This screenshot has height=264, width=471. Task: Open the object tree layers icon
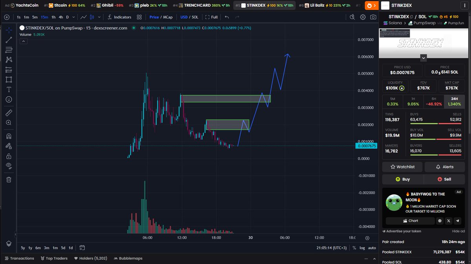pyautogui.click(x=9, y=243)
